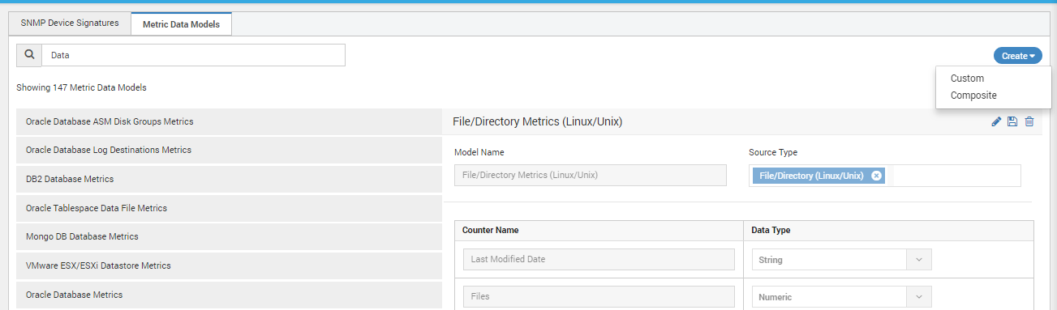Open Oracle Database ASM Disk Groups Metrics
Viewport: 1057px width, 310px height.
tap(229, 121)
